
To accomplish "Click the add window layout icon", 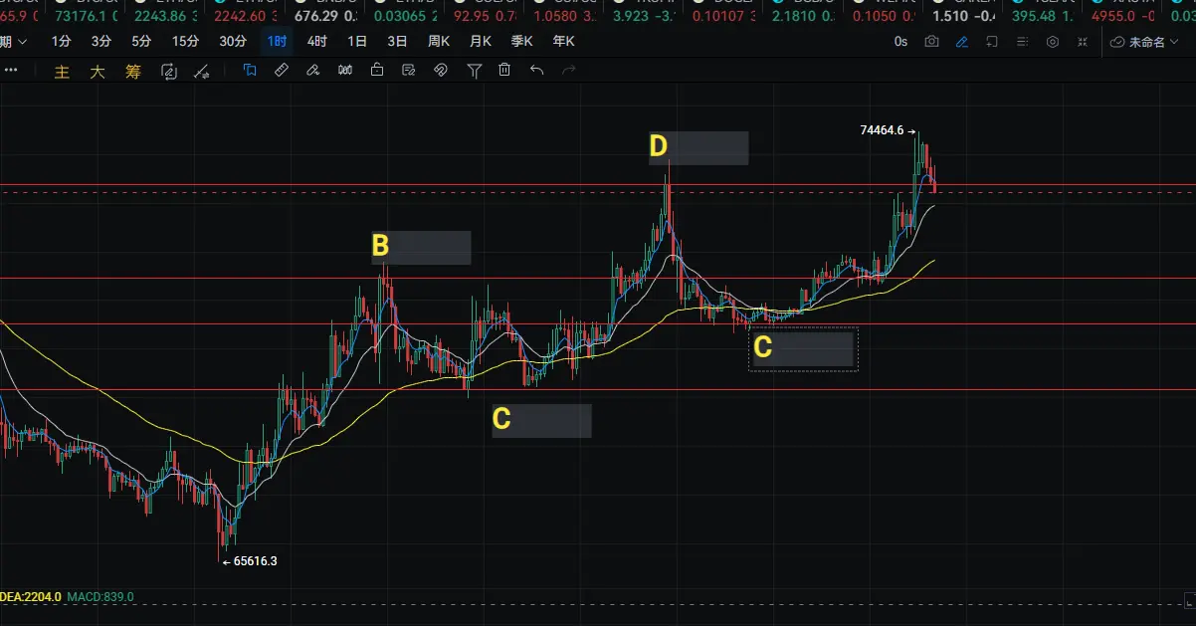I will pos(992,42).
